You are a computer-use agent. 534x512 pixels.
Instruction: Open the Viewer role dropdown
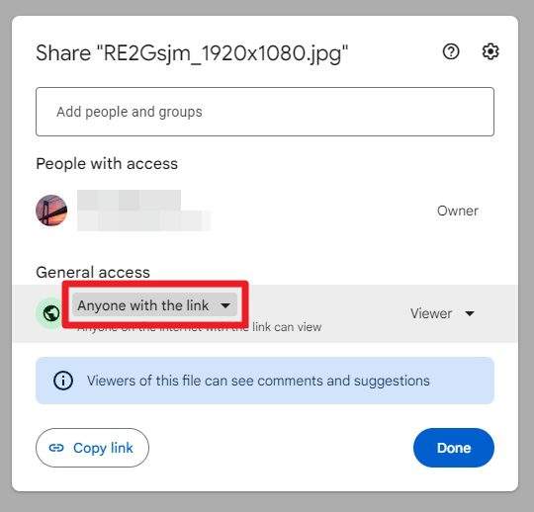pos(442,313)
